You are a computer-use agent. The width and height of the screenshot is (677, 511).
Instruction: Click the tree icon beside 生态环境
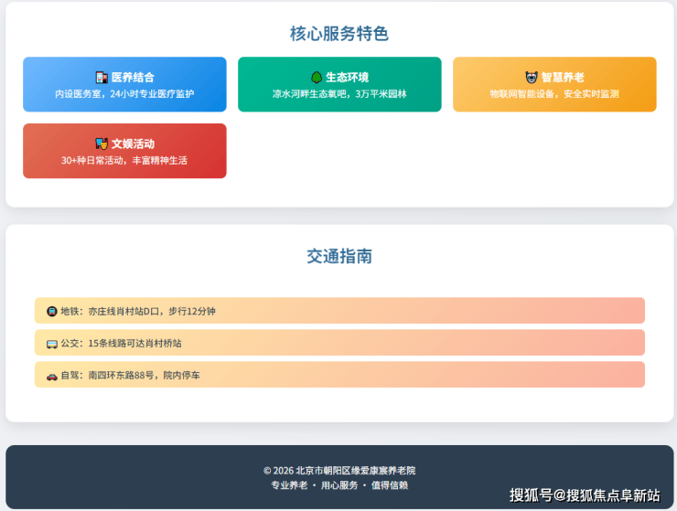[317, 78]
